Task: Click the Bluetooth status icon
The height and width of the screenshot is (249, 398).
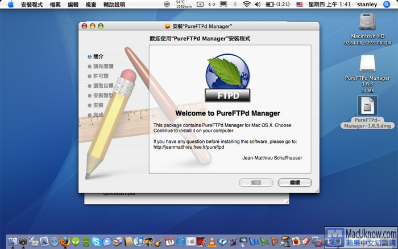Action: coord(235,5)
